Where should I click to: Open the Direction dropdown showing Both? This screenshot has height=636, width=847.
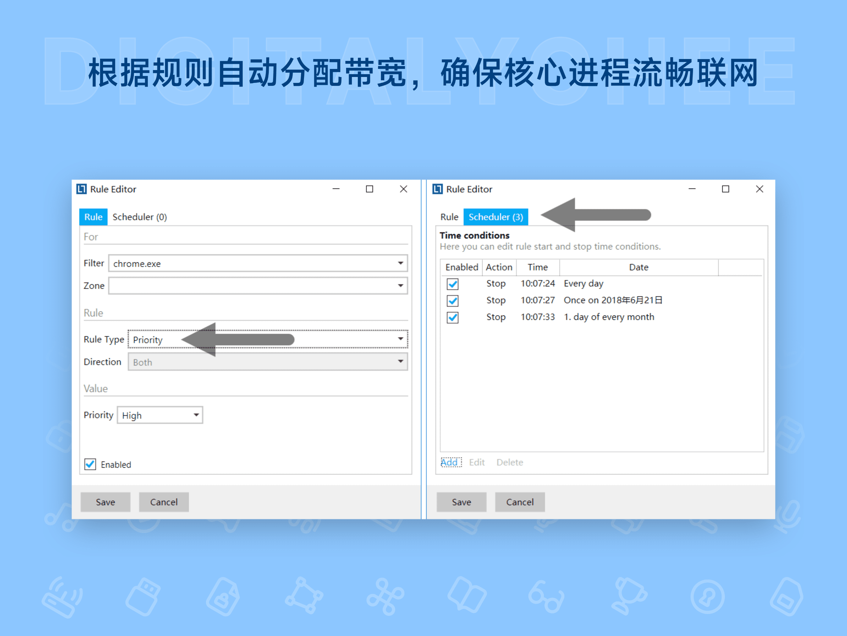(400, 361)
